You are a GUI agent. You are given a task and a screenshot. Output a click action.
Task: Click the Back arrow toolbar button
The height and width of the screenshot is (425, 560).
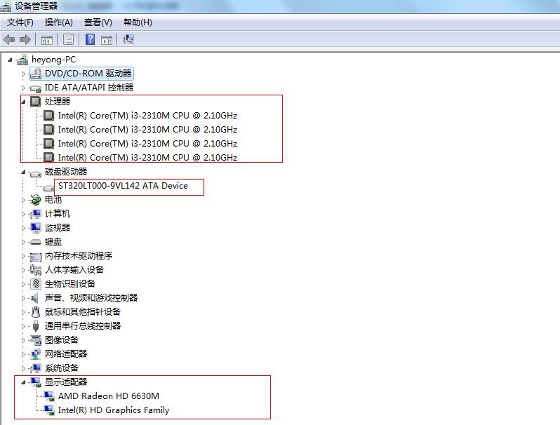(9, 39)
